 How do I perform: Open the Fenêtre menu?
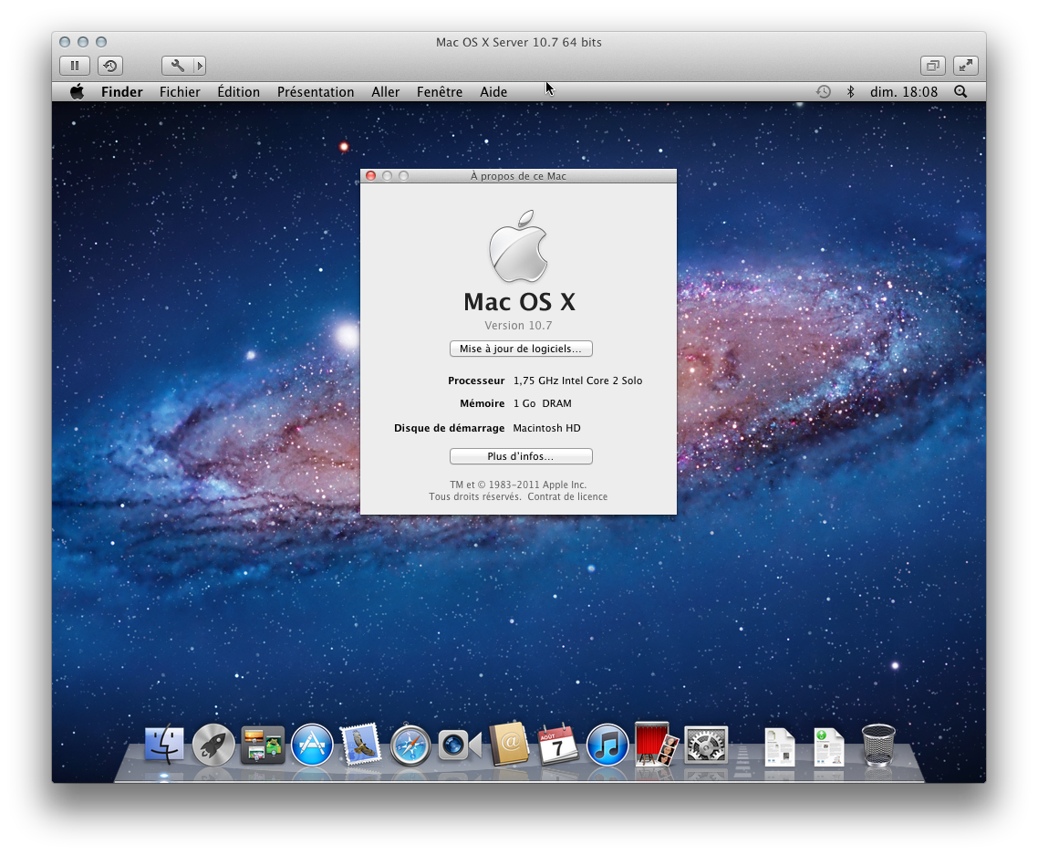[x=440, y=92]
